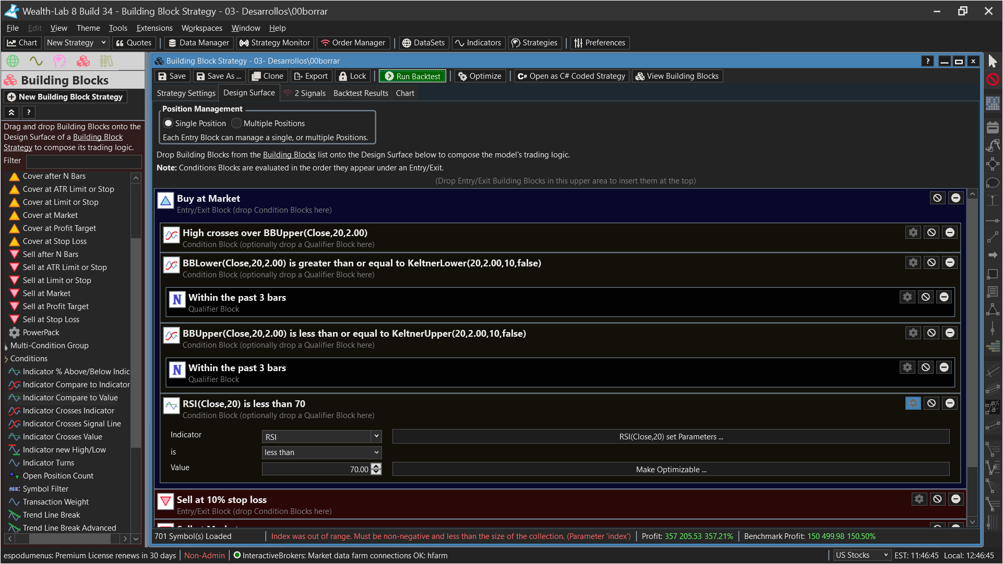Select the green globe DataSets sidebar icon

pyautogui.click(x=13, y=62)
